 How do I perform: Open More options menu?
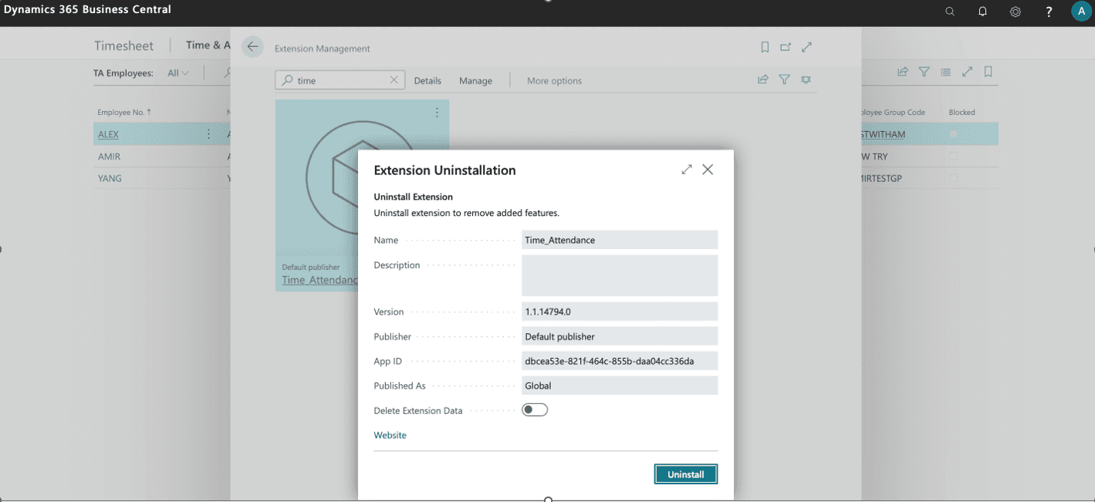554,81
